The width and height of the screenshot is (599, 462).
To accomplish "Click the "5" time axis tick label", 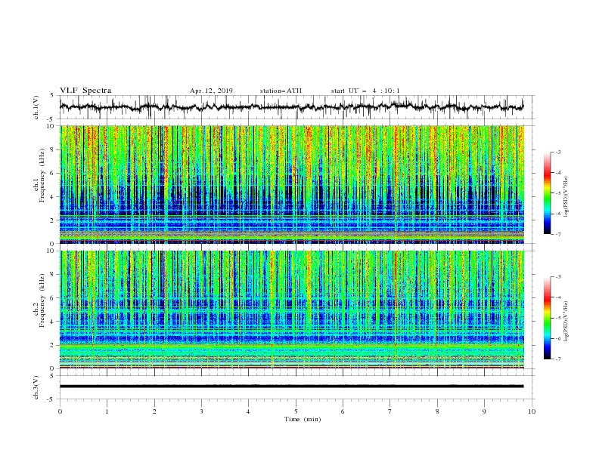I will click(296, 411).
